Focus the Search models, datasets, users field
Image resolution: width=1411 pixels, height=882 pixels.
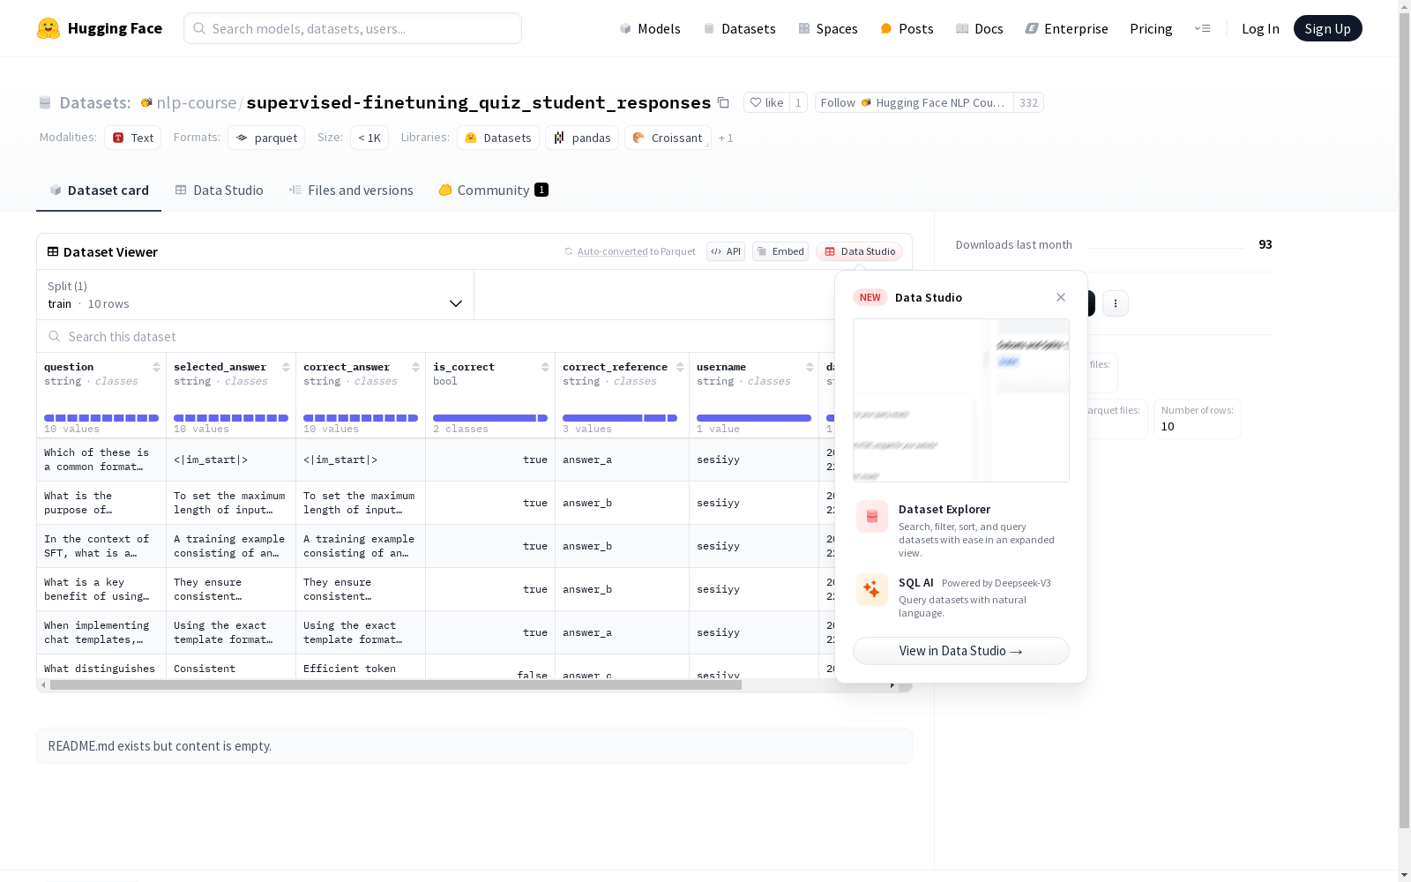click(x=353, y=28)
